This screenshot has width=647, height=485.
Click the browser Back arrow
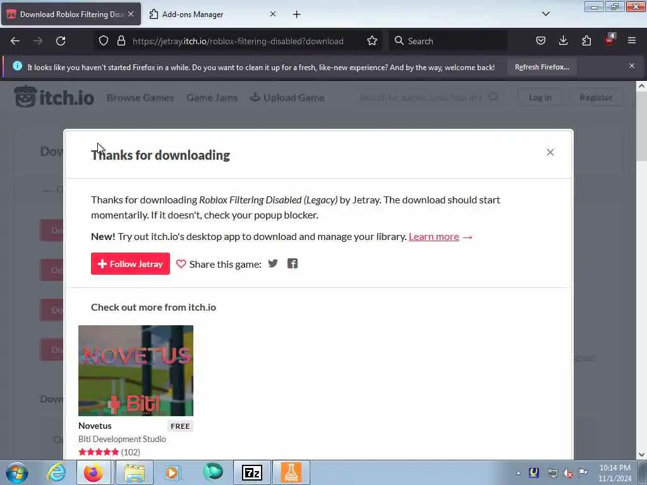click(15, 41)
